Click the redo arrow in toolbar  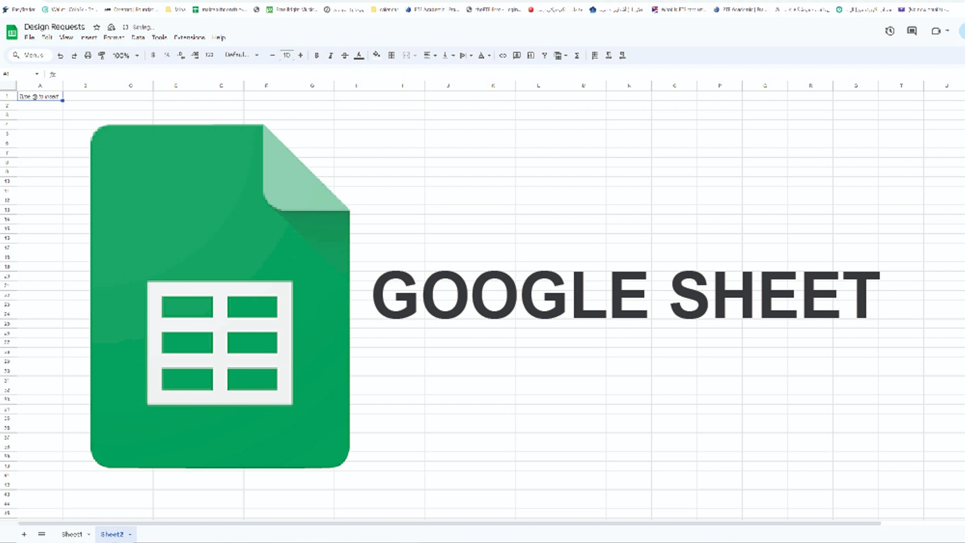[74, 55]
